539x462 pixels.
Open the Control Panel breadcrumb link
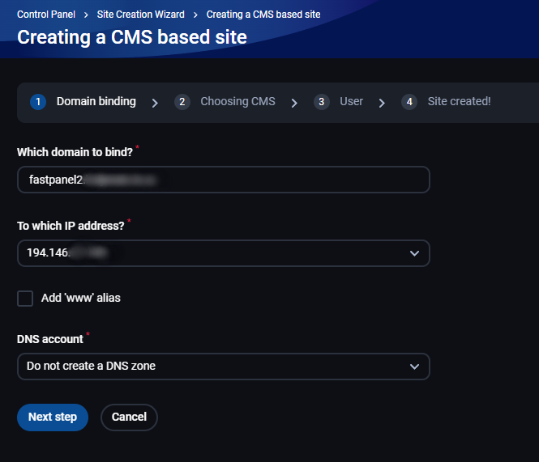(46, 15)
